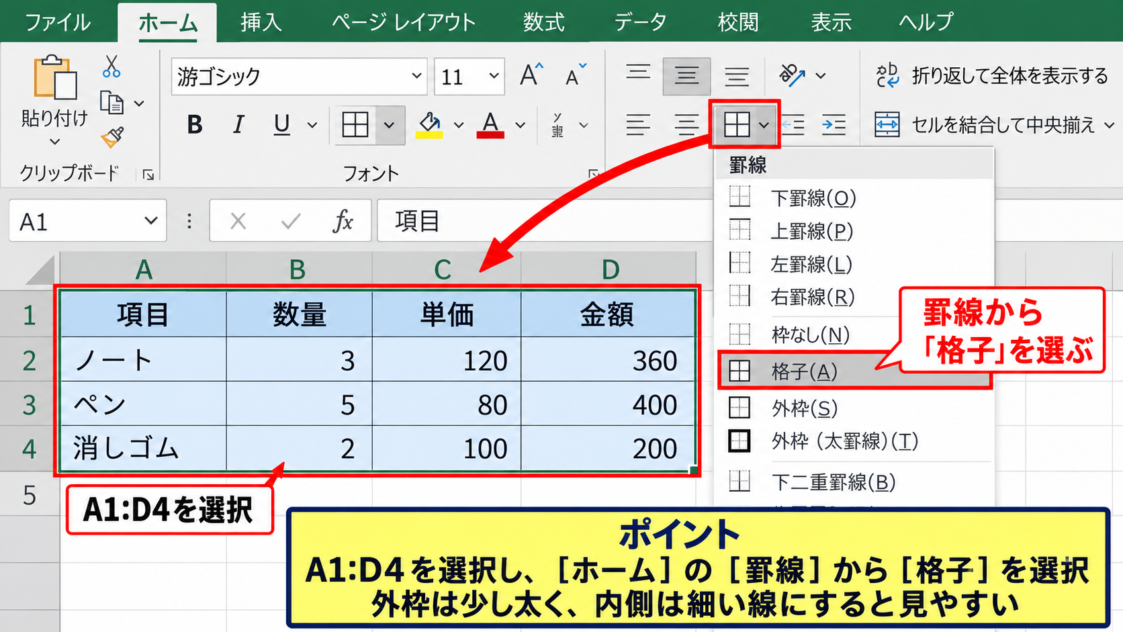Screen dimensions: 1123x632
Task: Open the font size 11 dropdown
Action: [494, 76]
